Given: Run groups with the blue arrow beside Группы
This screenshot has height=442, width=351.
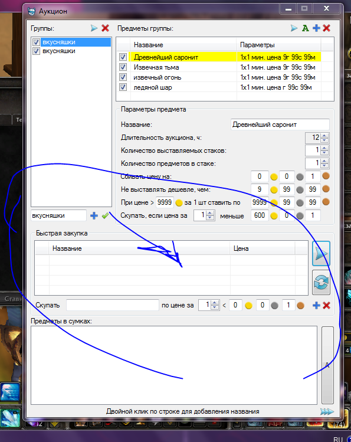Looking at the screenshot, I should 94,28.
